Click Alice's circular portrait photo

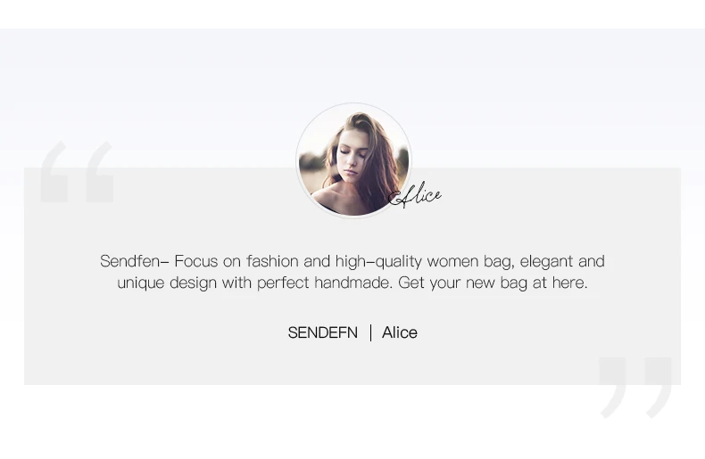(353, 160)
